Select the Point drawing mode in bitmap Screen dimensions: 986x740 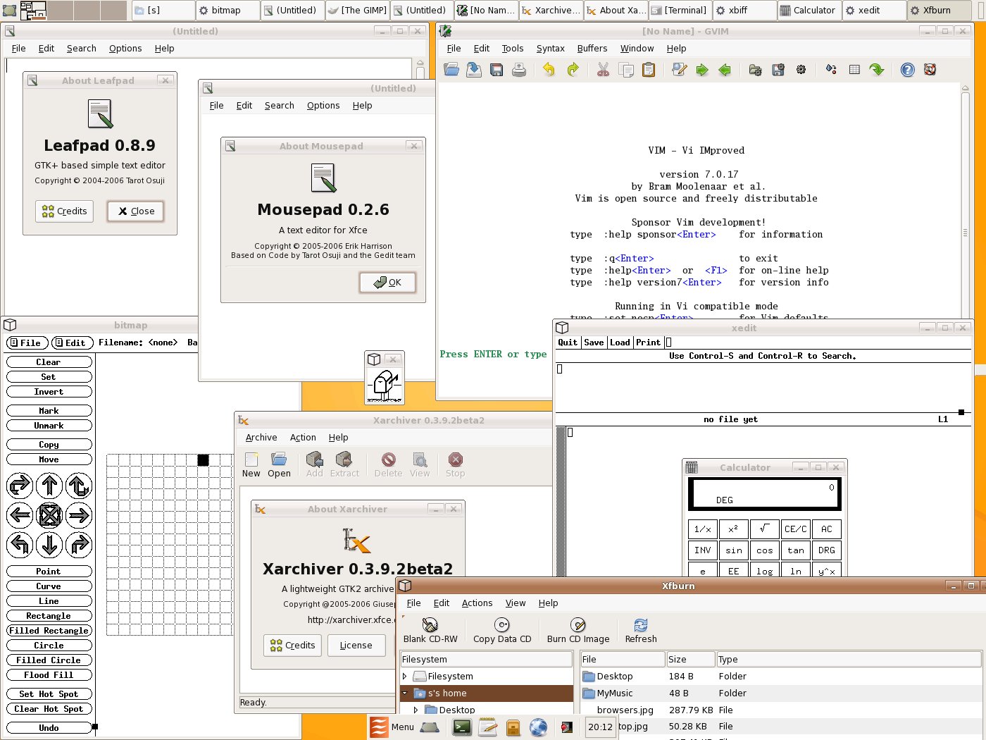(x=49, y=572)
